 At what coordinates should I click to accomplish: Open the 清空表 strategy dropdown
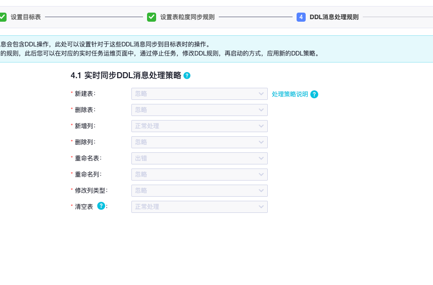click(200, 207)
